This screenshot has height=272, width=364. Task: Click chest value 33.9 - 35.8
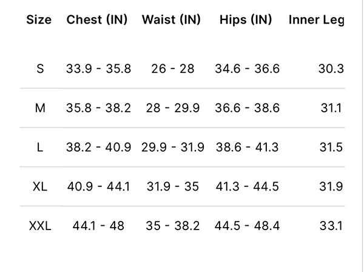click(99, 69)
